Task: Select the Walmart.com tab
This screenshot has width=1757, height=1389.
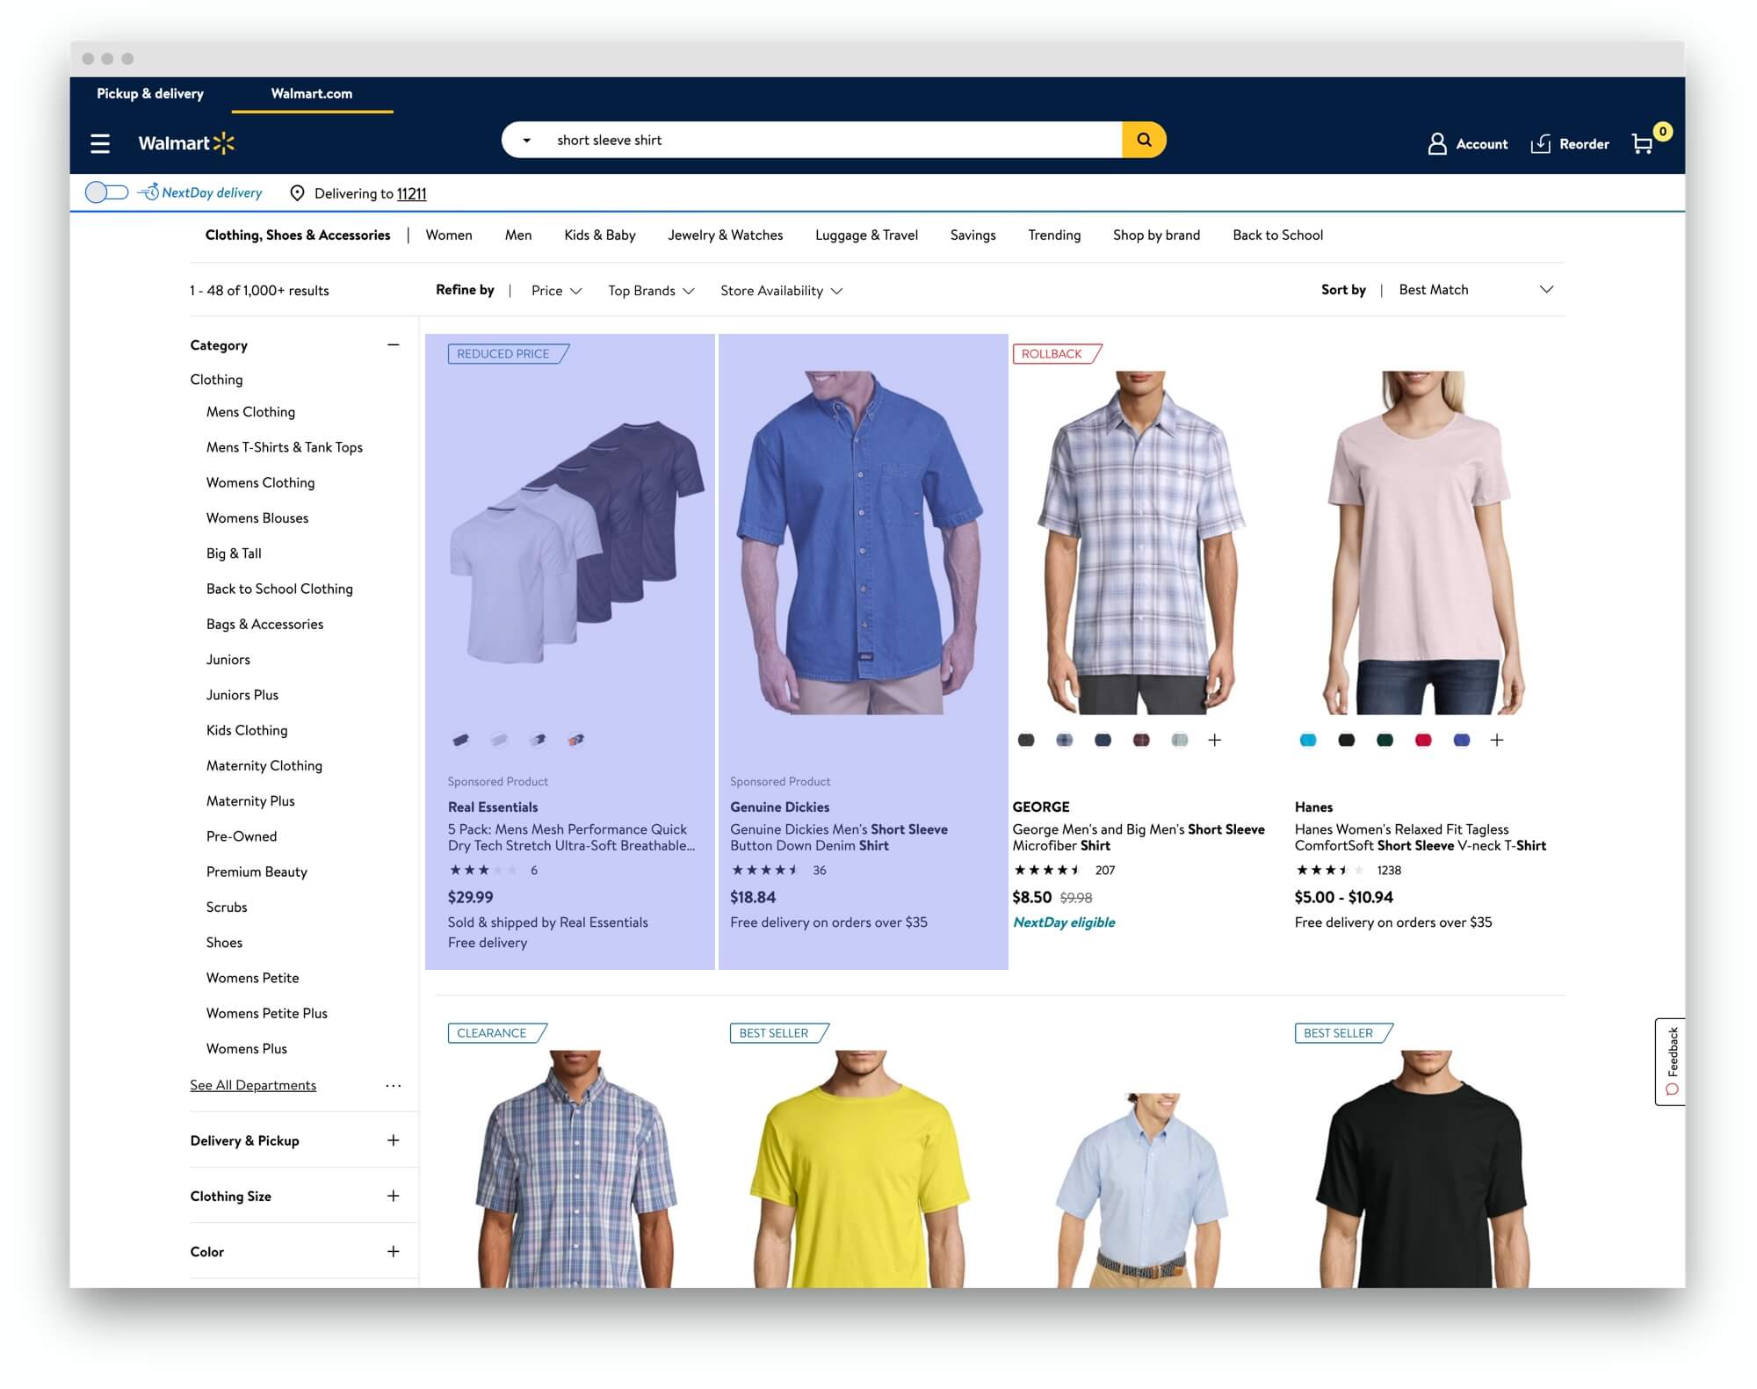Action: coord(312,94)
